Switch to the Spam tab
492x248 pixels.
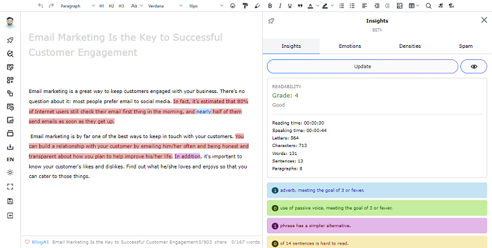(x=466, y=46)
